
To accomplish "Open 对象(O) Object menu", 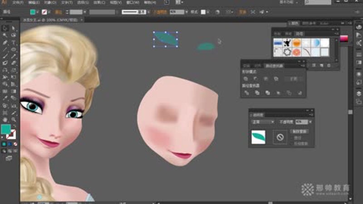I will (x=50, y=2).
